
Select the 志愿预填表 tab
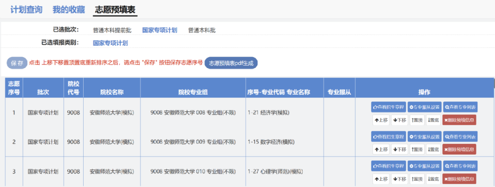(x=115, y=10)
